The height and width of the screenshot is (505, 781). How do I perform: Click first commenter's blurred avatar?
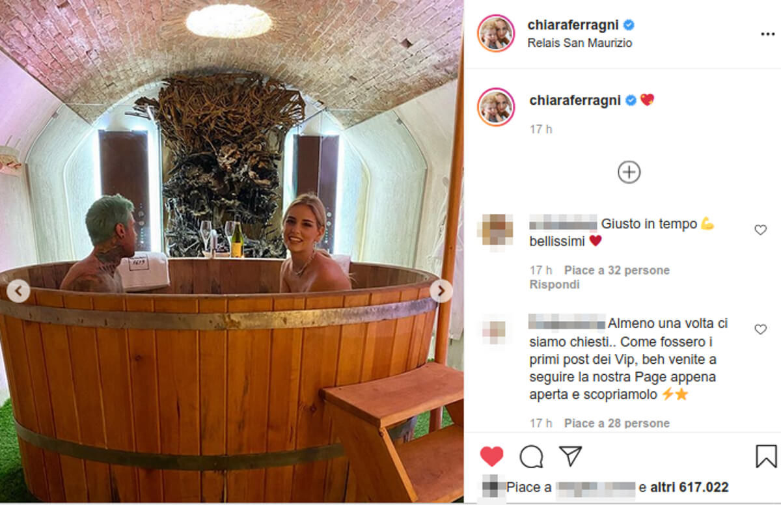coord(497,230)
